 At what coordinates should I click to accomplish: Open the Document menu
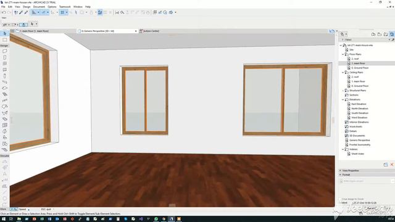pos(39,7)
